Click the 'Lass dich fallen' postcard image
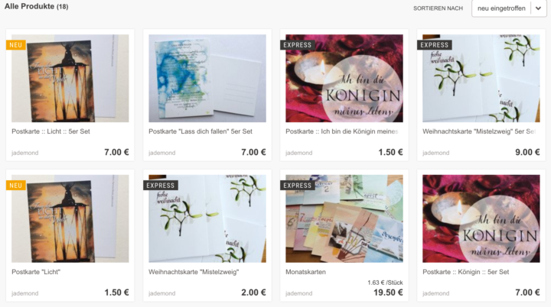Screen dimensions: 551x307 (x=207, y=78)
